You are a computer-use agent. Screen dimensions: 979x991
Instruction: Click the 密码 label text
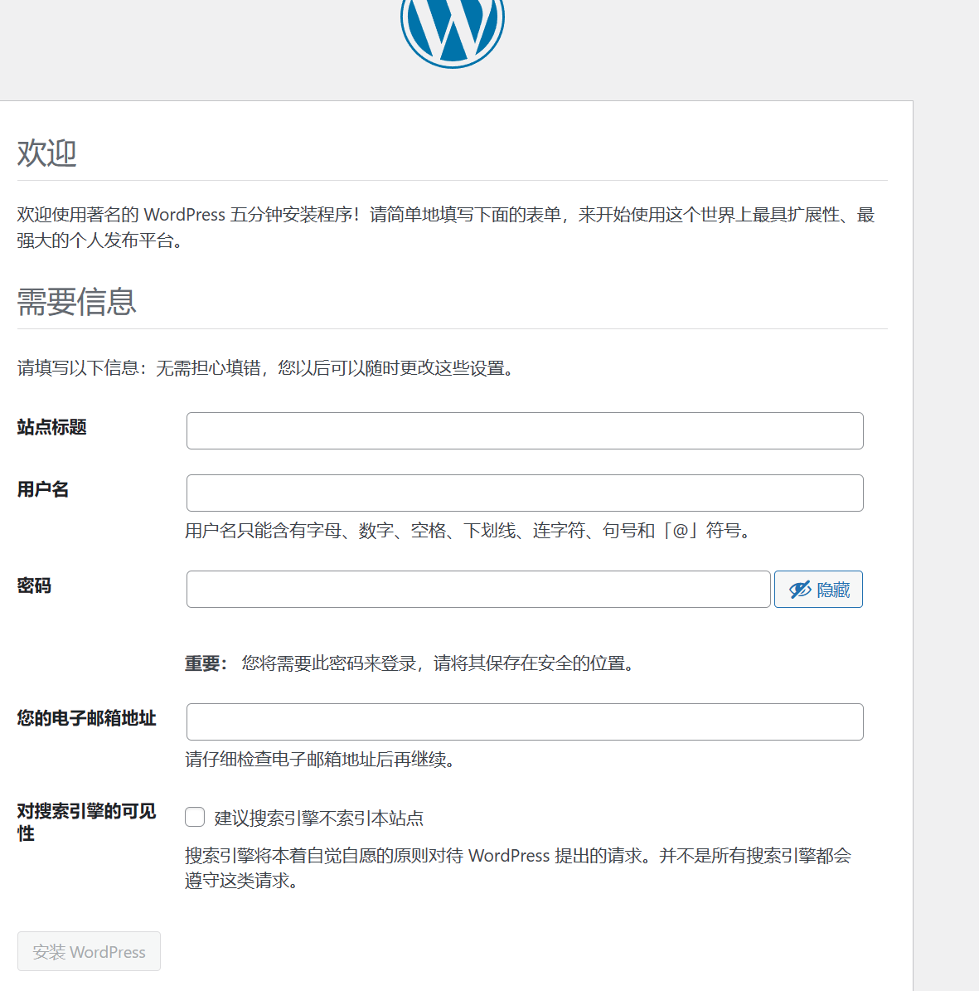pyautogui.click(x=34, y=586)
